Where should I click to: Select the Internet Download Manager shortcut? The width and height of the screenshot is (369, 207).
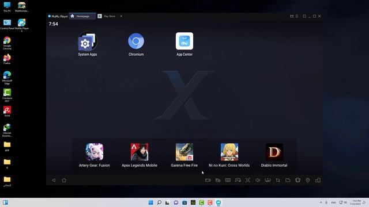pyautogui.click(x=7, y=130)
